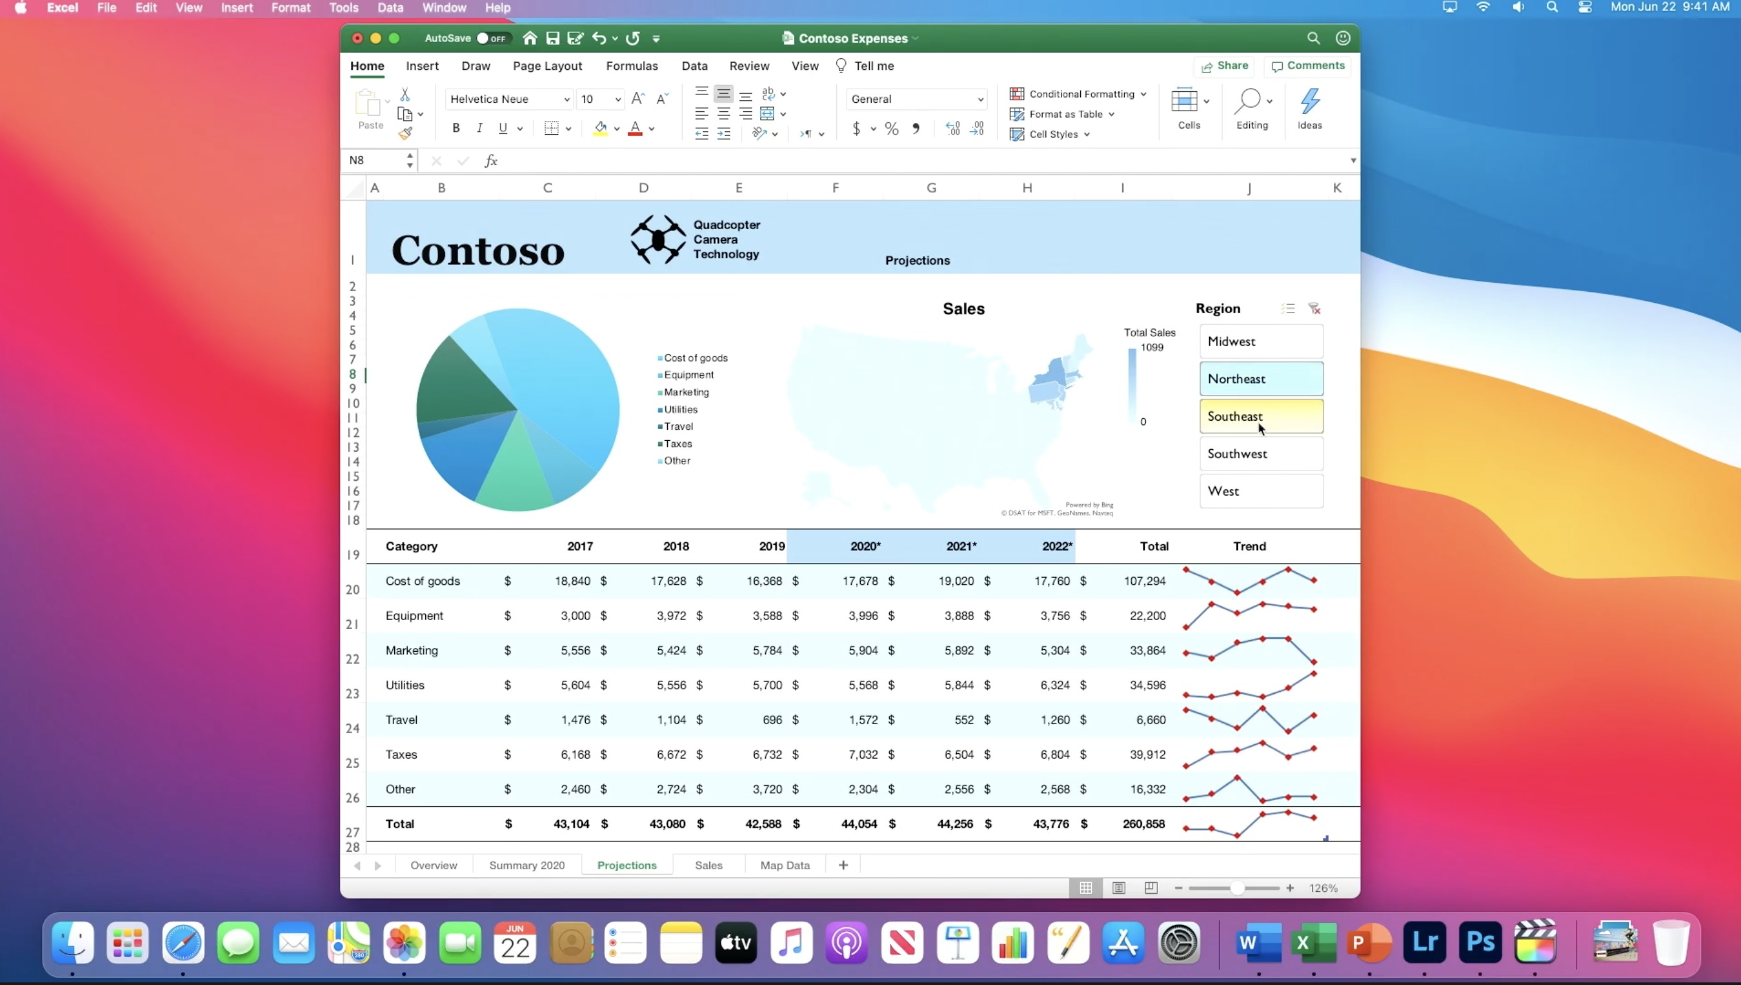Toggle Bold formatting
1741x985 pixels.
pyautogui.click(x=456, y=128)
